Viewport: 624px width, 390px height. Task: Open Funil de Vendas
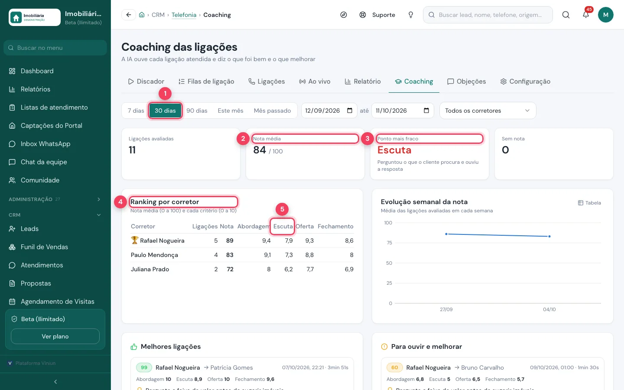tap(55, 247)
